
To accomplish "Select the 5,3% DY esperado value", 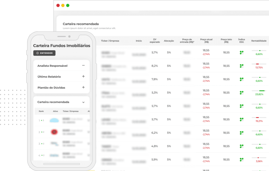I will pos(154,92).
